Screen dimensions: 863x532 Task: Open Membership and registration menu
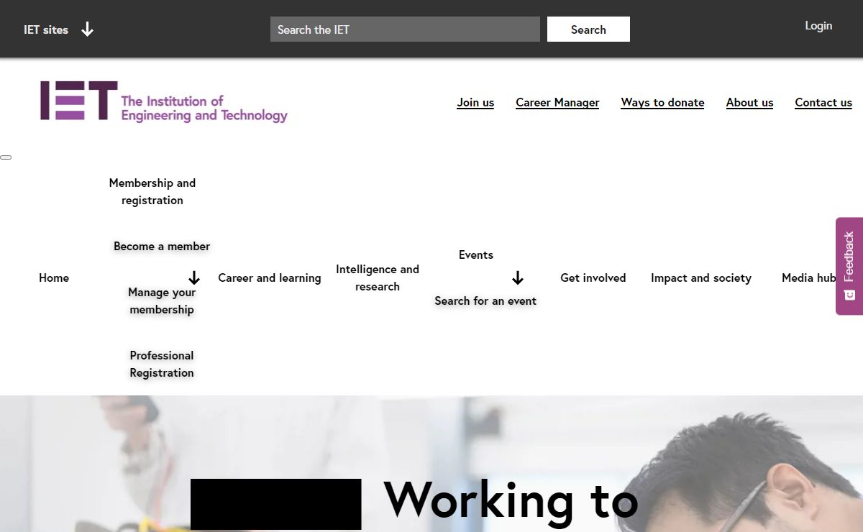152,192
